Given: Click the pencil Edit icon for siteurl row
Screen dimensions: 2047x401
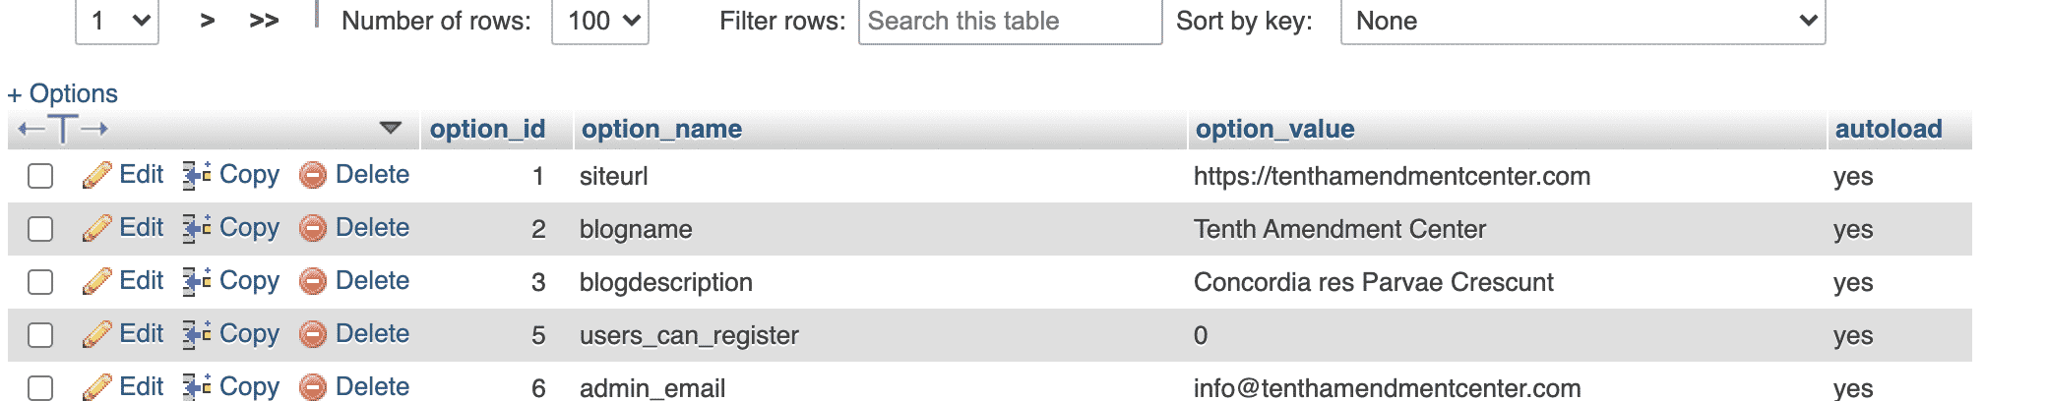Looking at the screenshot, I should coord(96,176).
